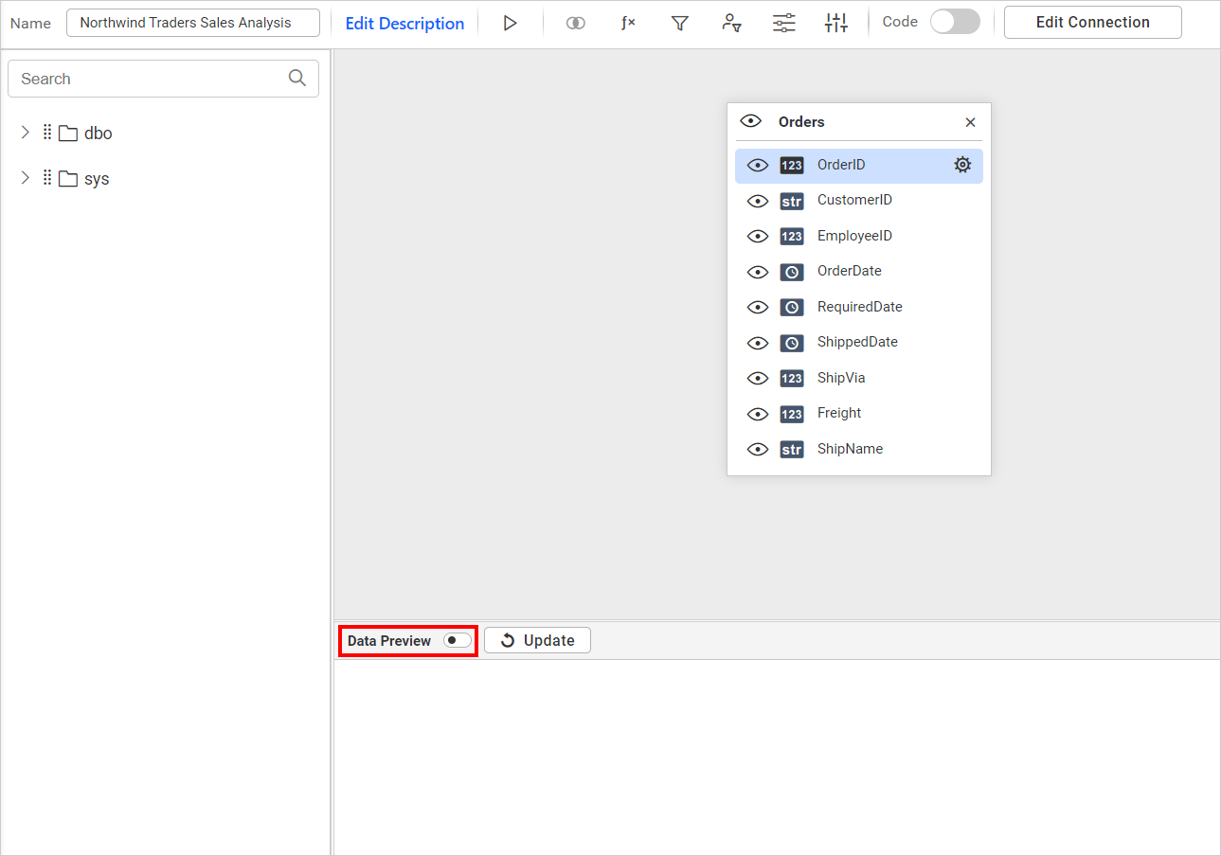The image size is (1221, 856).
Task: Open the Edit Description link
Action: pyautogui.click(x=404, y=24)
